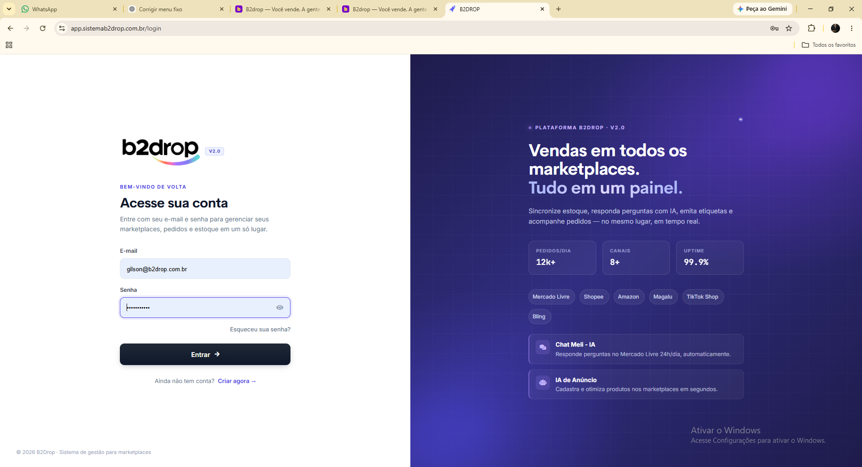Switch to the second B2drop Você vende tab
The image size is (862, 467).
tap(389, 9)
